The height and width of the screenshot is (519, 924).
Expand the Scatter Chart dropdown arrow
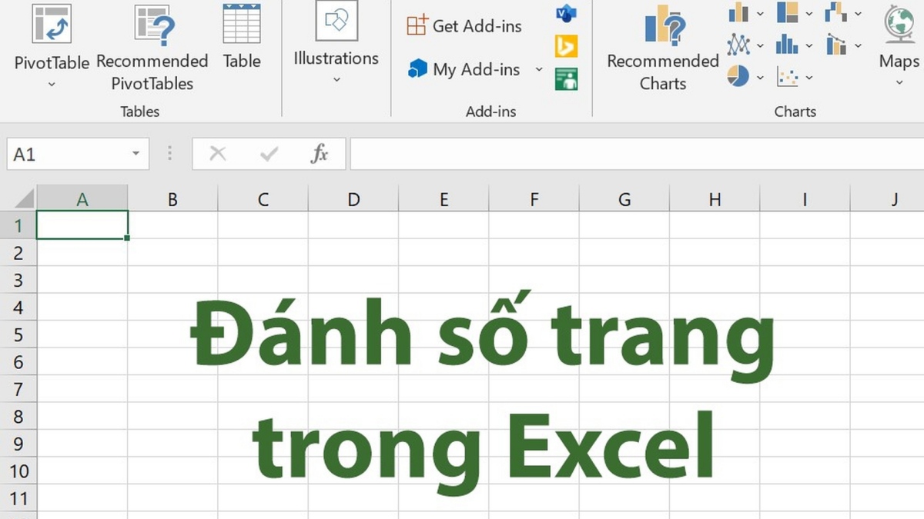click(808, 77)
